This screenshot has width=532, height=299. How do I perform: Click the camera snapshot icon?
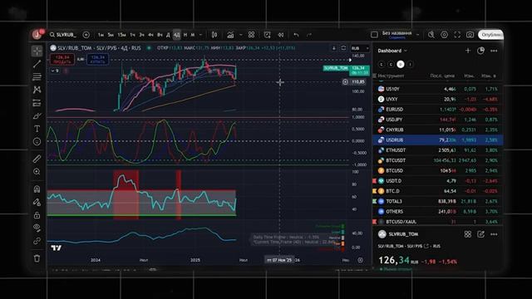pos(470,35)
